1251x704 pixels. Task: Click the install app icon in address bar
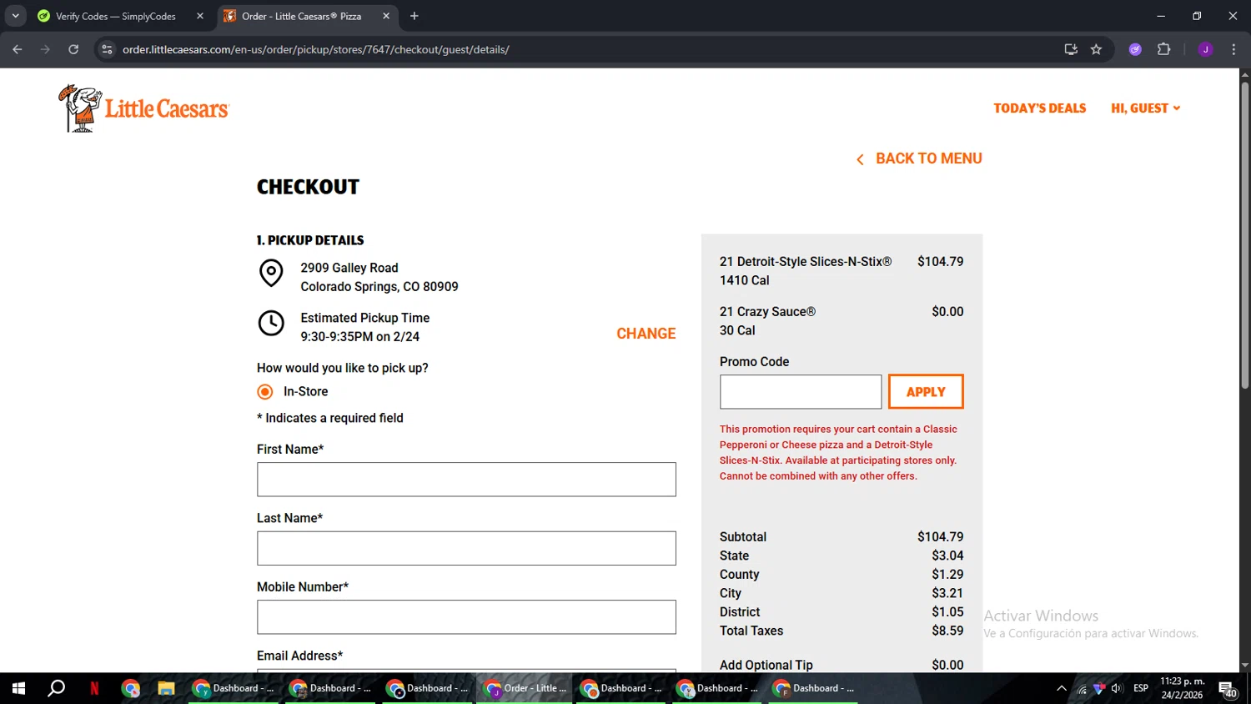1071,49
